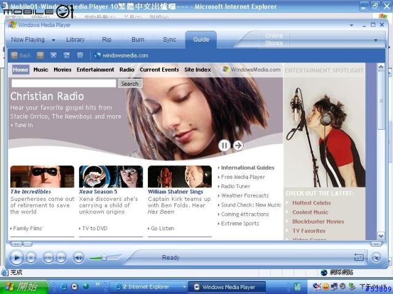
Task: Switch to skin mode with the corner icon
Action: [x=376, y=258]
